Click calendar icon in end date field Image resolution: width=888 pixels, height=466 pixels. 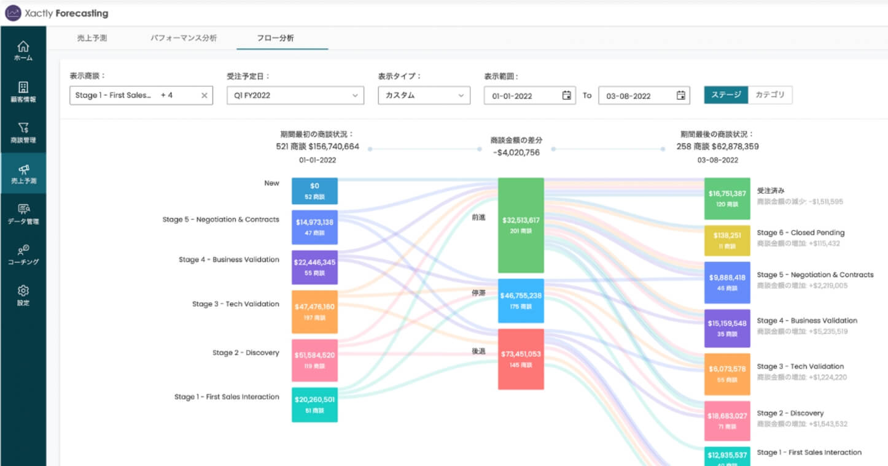click(680, 96)
